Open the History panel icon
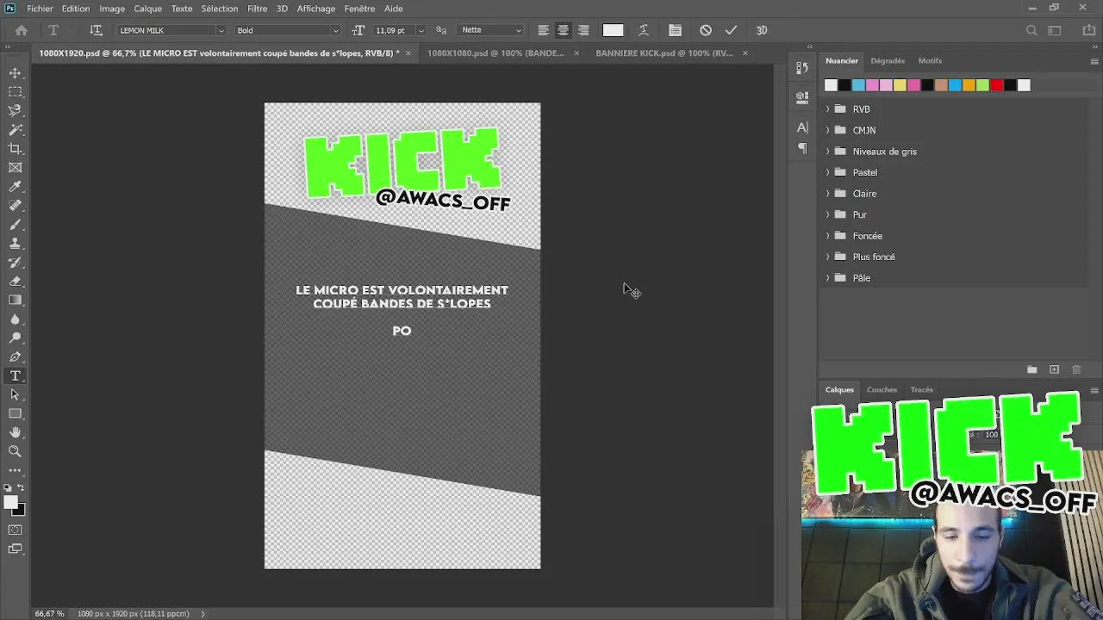Screen dimensions: 1103x620 tap(802, 68)
